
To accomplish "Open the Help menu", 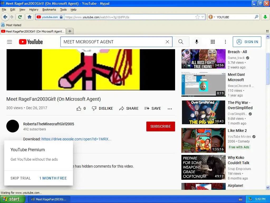I will point(74,10).
